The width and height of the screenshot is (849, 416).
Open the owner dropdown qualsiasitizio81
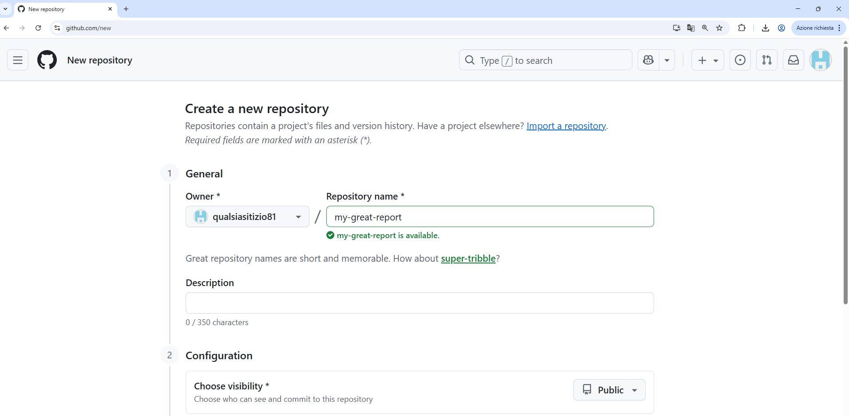click(247, 216)
